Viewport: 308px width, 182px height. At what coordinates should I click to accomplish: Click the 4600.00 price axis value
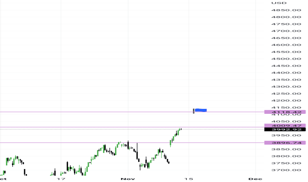(286, 45)
